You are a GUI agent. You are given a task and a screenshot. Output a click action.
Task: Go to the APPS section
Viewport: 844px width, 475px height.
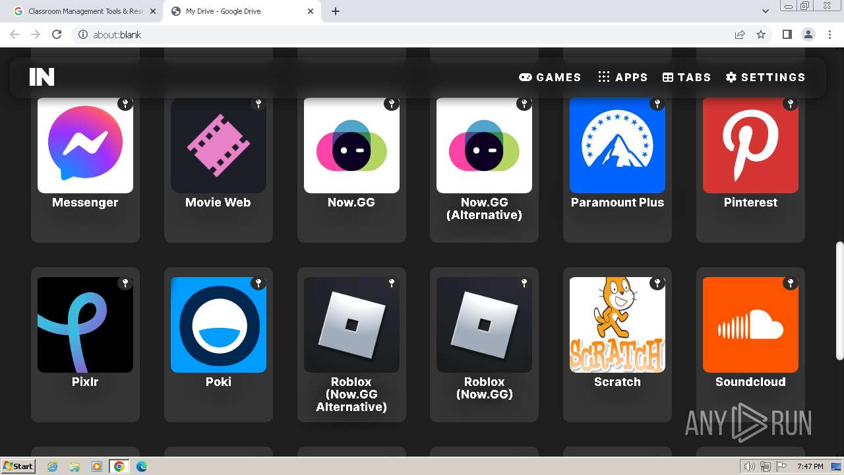pos(622,77)
